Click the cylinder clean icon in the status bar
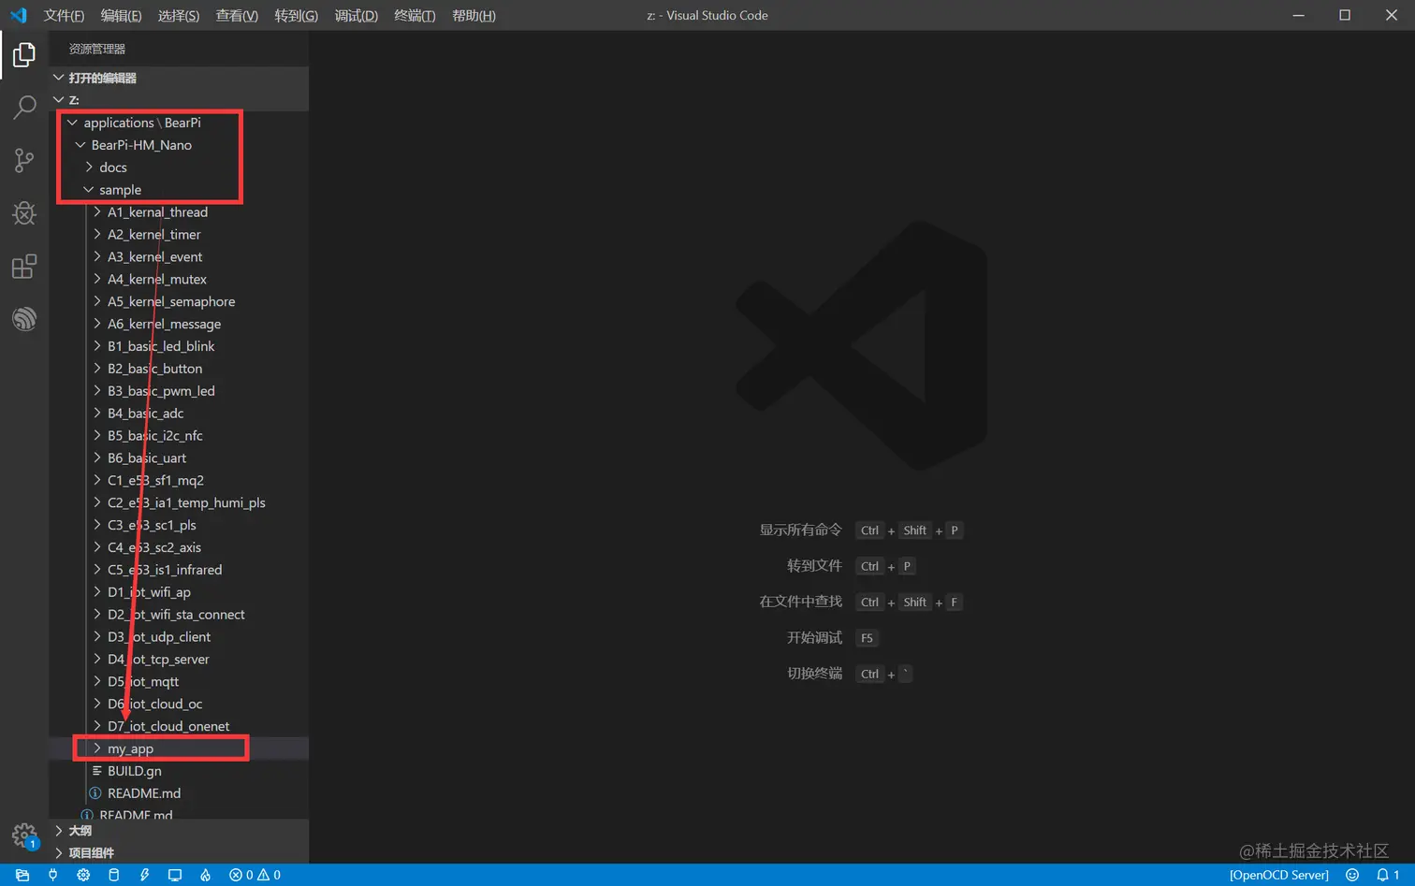 click(114, 875)
